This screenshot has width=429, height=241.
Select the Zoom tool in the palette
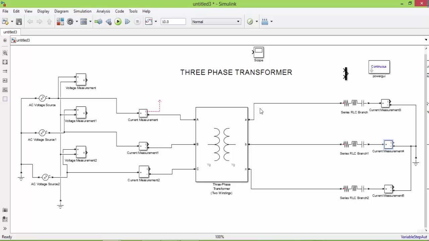(5, 53)
